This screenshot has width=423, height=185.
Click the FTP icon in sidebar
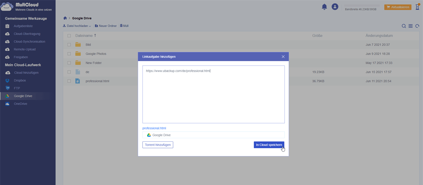tap(7, 88)
